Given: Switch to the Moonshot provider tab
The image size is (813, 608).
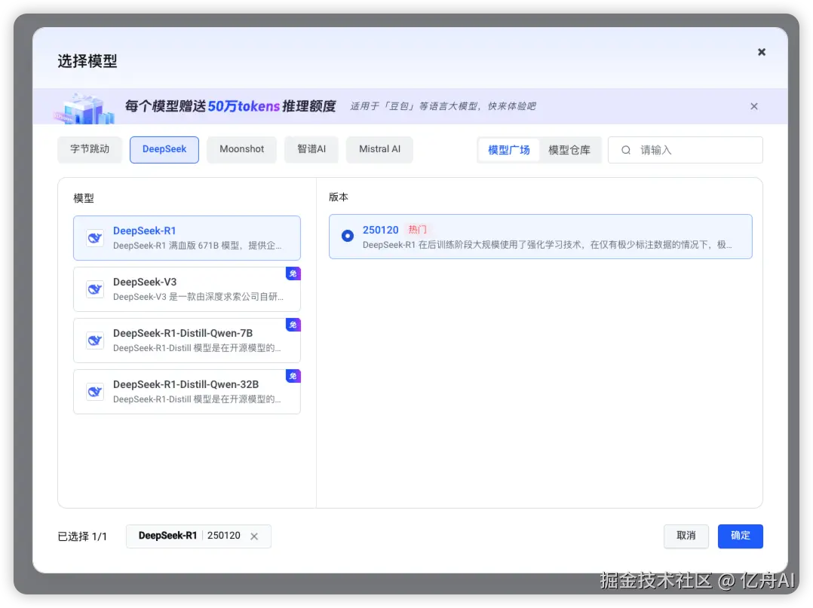Looking at the screenshot, I should pyautogui.click(x=241, y=149).
